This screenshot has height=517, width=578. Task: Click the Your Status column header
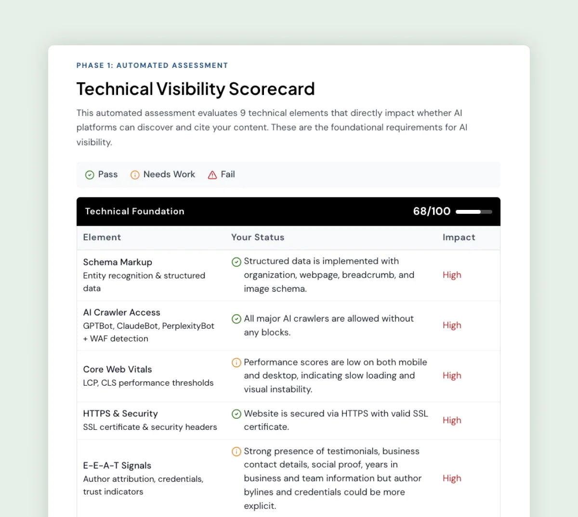[258, 237]
